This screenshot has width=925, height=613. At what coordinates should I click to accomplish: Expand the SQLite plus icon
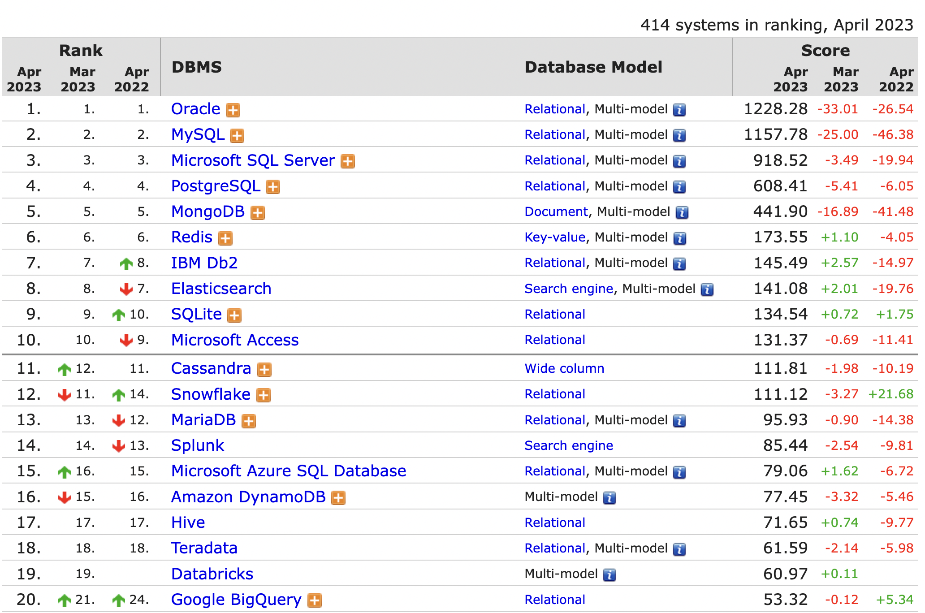[x=234, y=315]
